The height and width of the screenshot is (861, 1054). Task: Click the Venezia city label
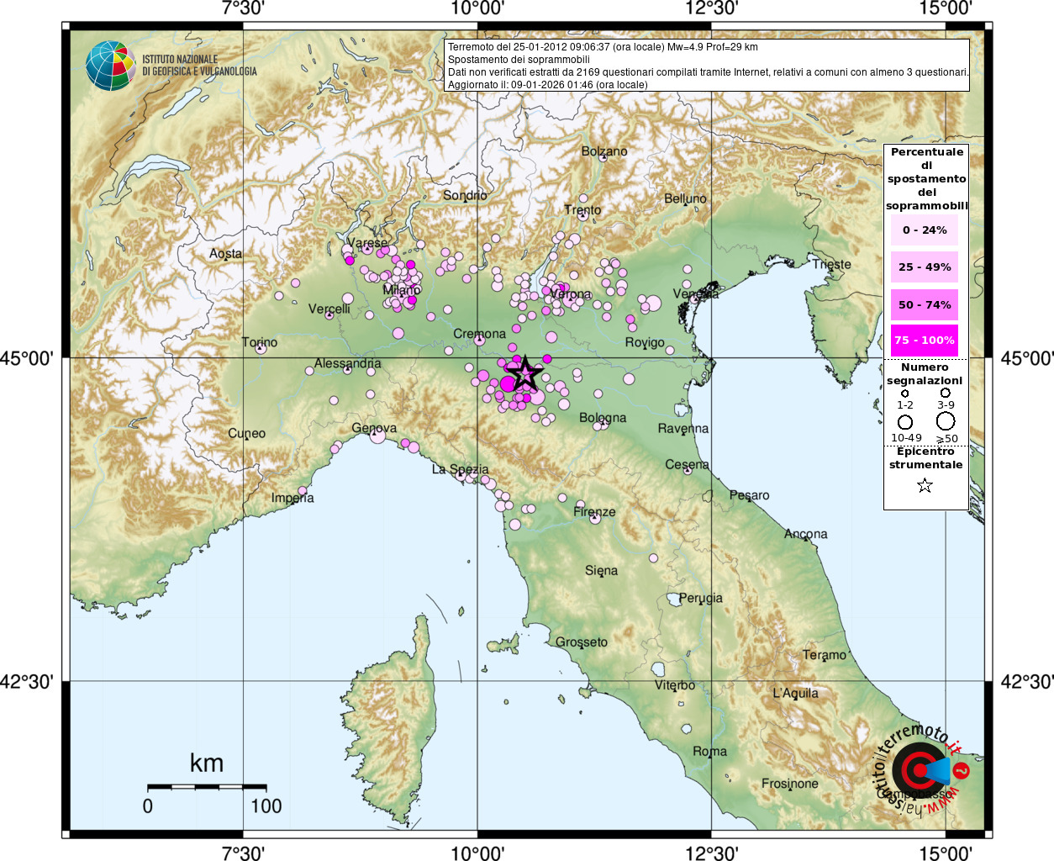click(696, 293)
